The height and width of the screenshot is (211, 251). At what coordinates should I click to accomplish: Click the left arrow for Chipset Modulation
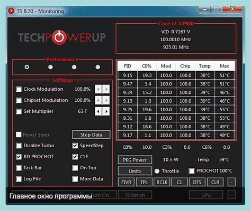point(98,100)
